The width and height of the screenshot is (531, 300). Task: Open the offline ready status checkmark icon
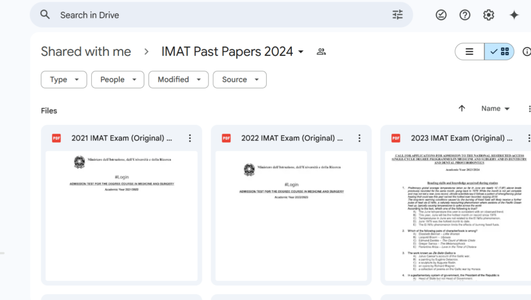click(441, 15)
